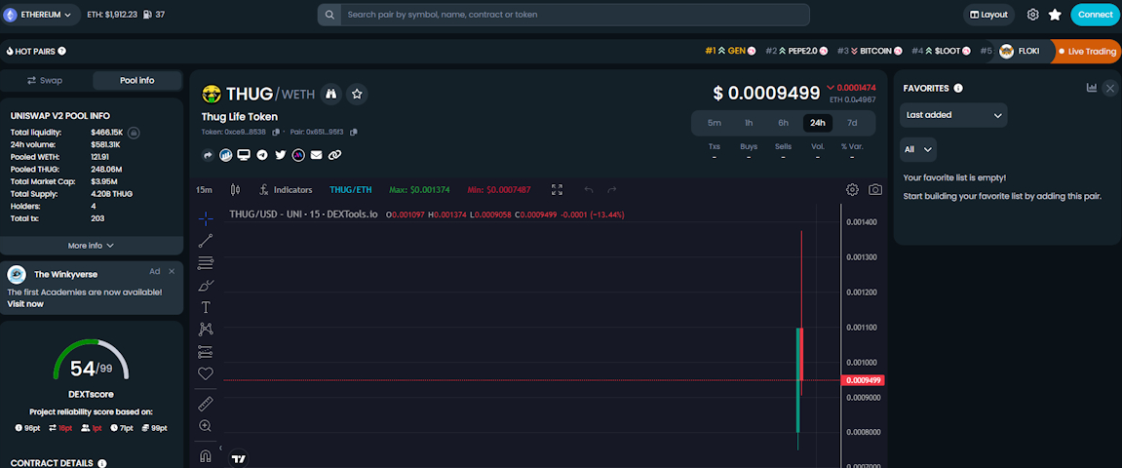Click the binoculars watch icon
This screenshot has width=1122, height=468.
click(330, 94)
